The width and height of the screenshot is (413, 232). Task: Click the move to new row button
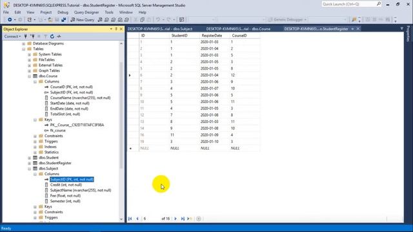click(190, 218)
